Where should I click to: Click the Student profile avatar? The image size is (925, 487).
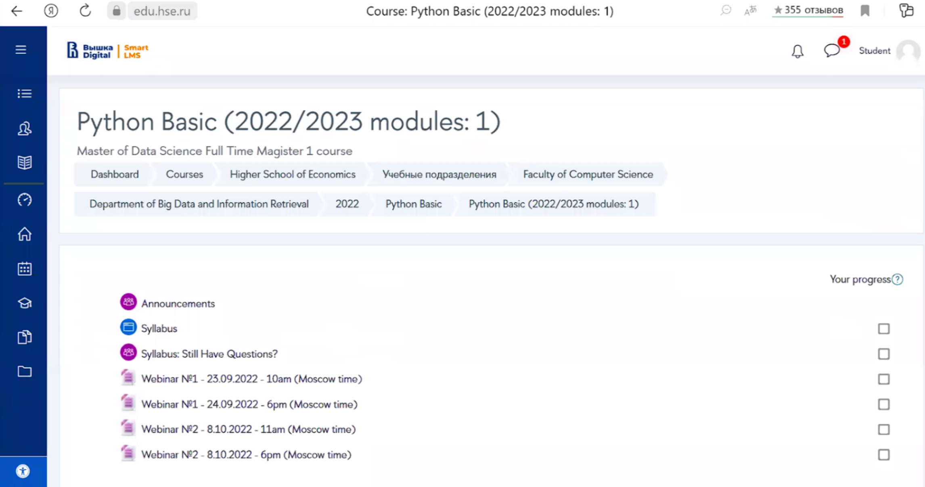click(x=908, y=51)
